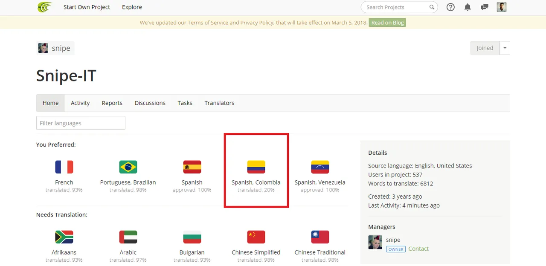The image size is (546, 266).
Task: Click the Venezuela flag icon
Action: click(320, 167)
